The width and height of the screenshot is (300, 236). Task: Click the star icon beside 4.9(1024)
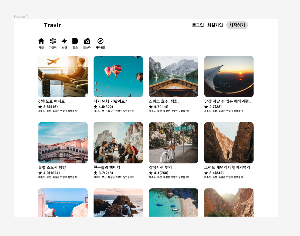[x=40, y=173]
